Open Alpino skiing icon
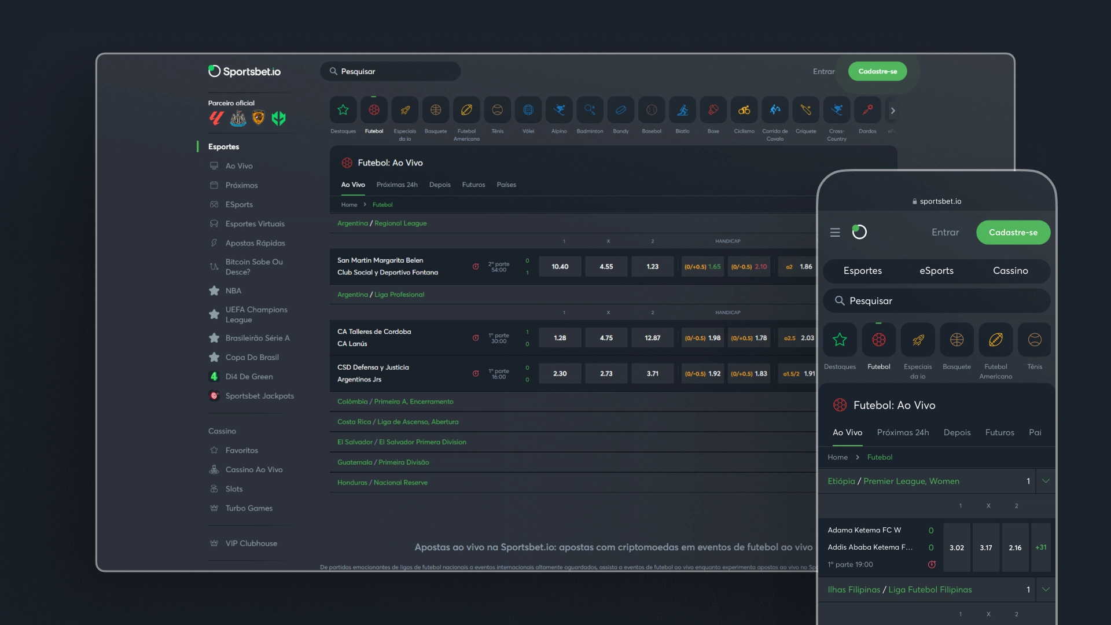The height and width of the screenshot is (625, 1111). click(x=559, y=110)
